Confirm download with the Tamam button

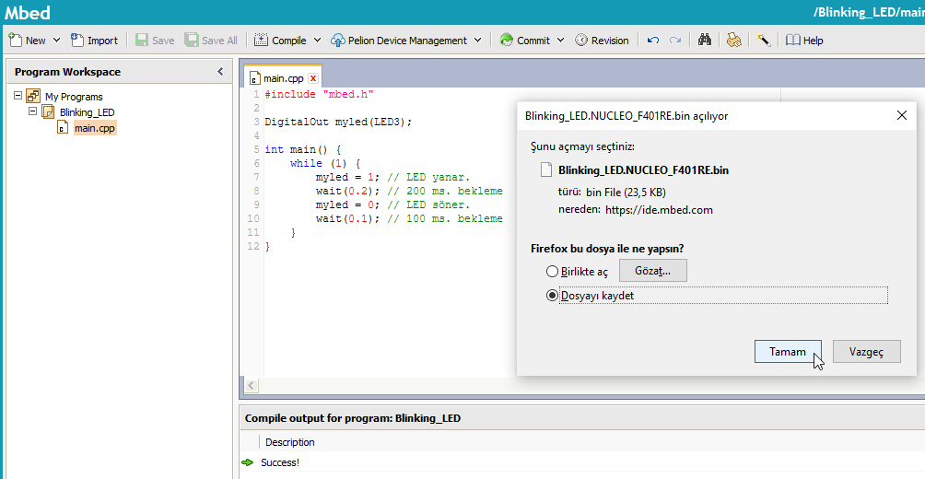pos(788,352)
